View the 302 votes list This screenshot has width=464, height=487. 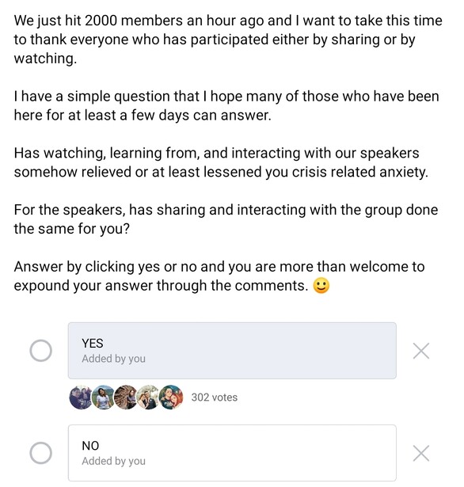(215, 398)
